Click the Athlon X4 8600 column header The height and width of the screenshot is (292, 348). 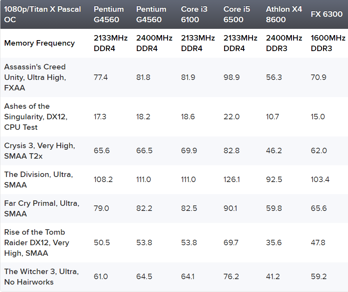tap(284, 14)
